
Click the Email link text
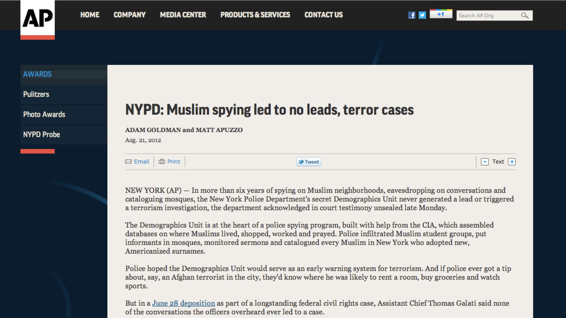pos(141,162)
